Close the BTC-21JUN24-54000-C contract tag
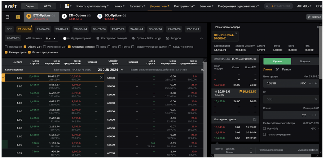 [236, 33]
